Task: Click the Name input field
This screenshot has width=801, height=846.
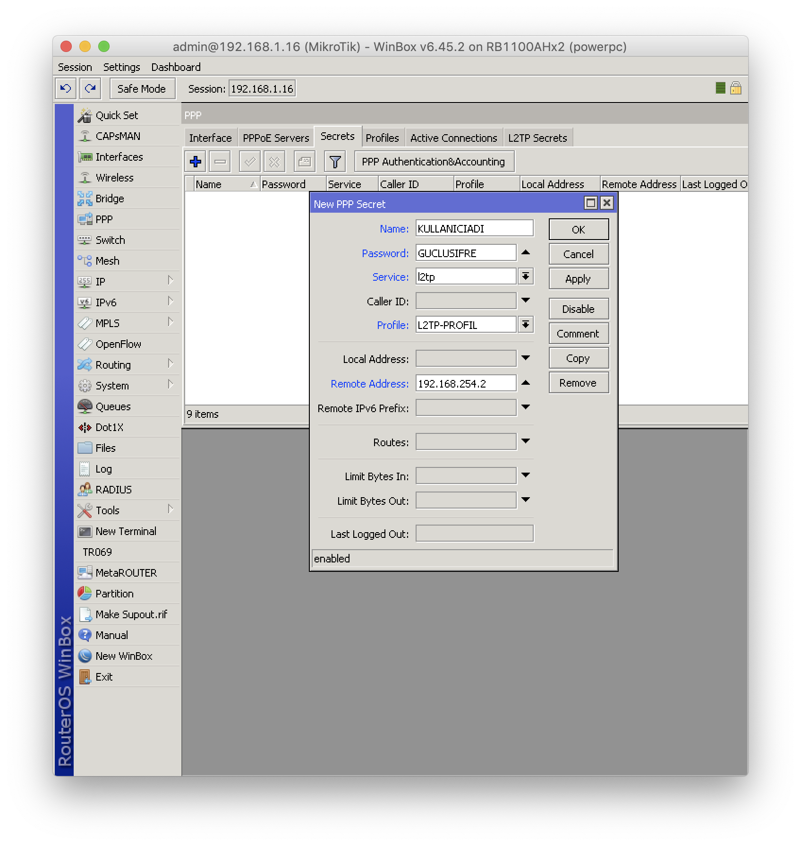Action: [474, 229]
